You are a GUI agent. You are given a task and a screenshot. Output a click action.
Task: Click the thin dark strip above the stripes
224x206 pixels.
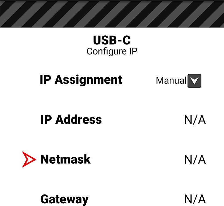click(x=112, y=1)
